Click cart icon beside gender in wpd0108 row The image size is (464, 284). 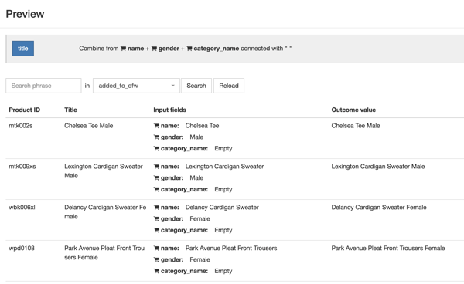tap(156, 259)
